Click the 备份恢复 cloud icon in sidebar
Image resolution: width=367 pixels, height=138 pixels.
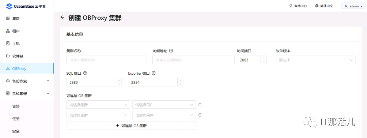pos(8,81)
